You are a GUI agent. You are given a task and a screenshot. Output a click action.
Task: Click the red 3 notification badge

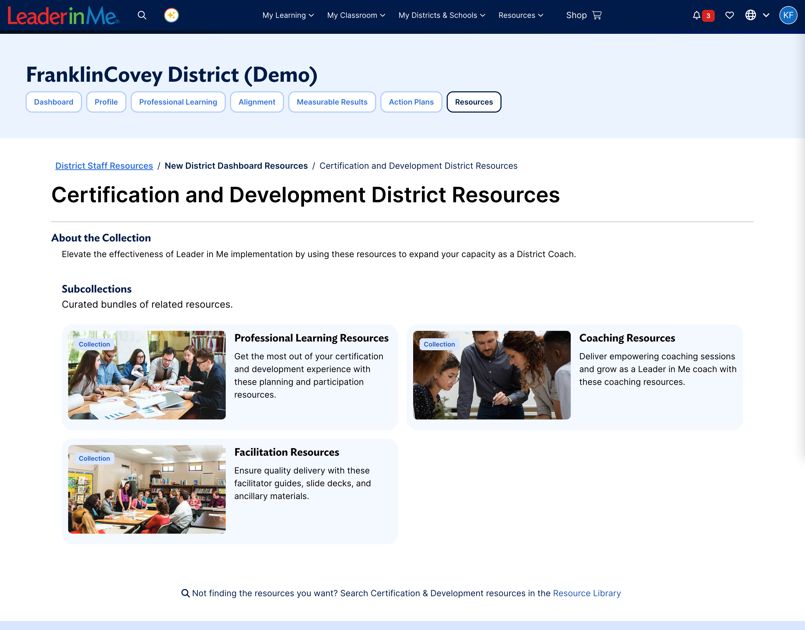click(x=708, y=16)
